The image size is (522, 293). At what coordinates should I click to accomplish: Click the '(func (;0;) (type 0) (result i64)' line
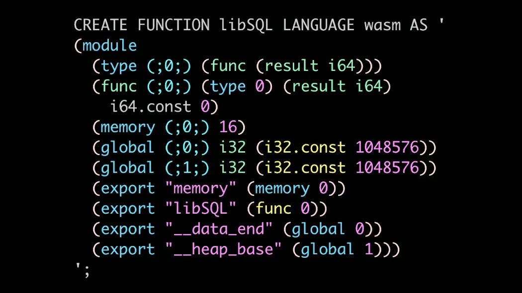point(241,87)
